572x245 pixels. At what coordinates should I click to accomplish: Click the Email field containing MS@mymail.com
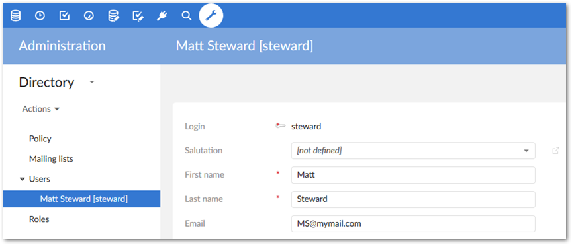click(413, 223)
